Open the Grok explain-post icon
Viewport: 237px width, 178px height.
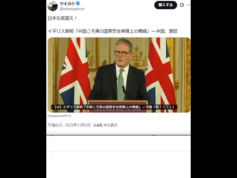pos(182,5)
